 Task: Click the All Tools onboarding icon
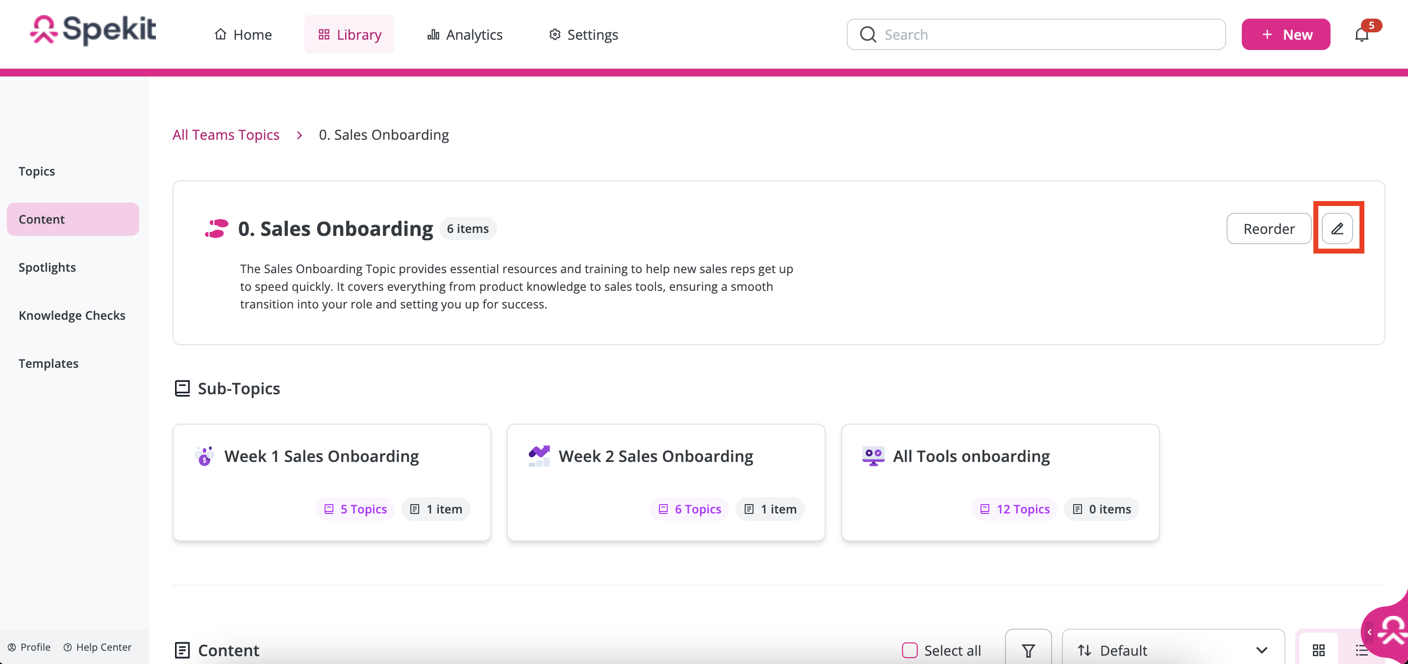[873, 456]
